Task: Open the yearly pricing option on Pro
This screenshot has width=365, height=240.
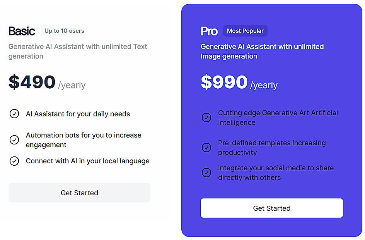Action: click(264, 85)
